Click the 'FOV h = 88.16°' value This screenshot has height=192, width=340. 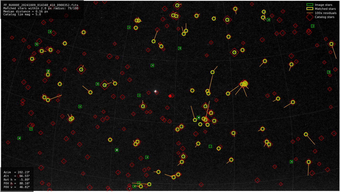click(x=17, y=183)
